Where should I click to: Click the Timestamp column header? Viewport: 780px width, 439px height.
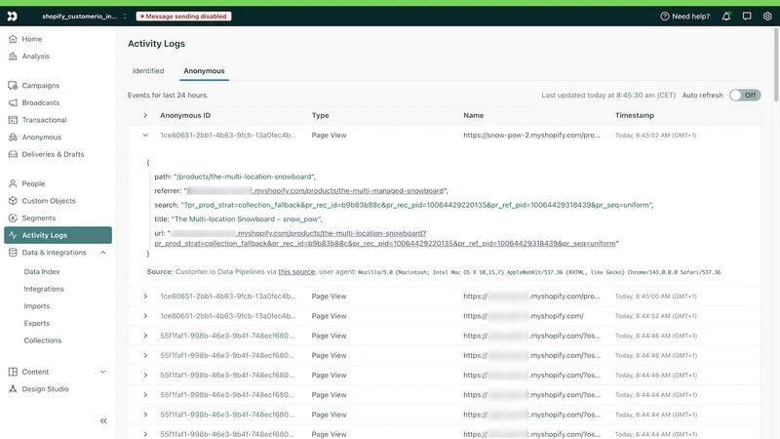(x=635, y=115)
